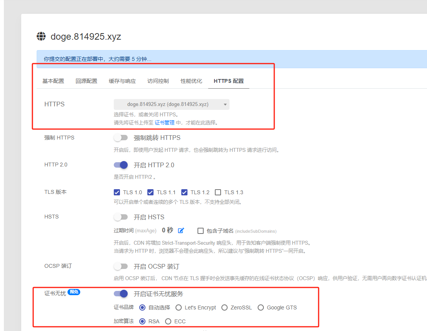
Task: Click the edit icon next to 0 秒
Action: pyautogui.click(x=181, y=230)
